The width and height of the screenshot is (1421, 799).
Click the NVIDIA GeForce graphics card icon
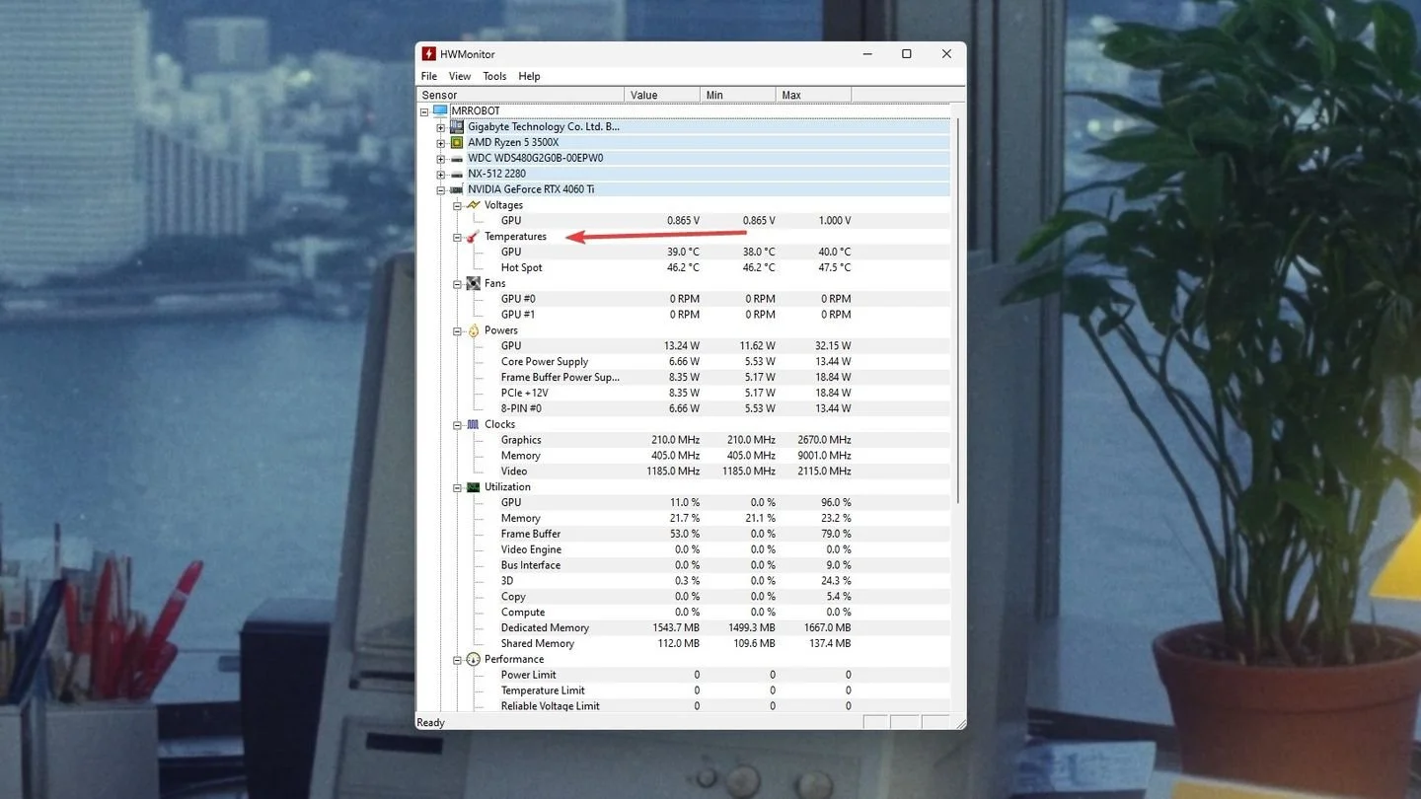click(457, 189)
